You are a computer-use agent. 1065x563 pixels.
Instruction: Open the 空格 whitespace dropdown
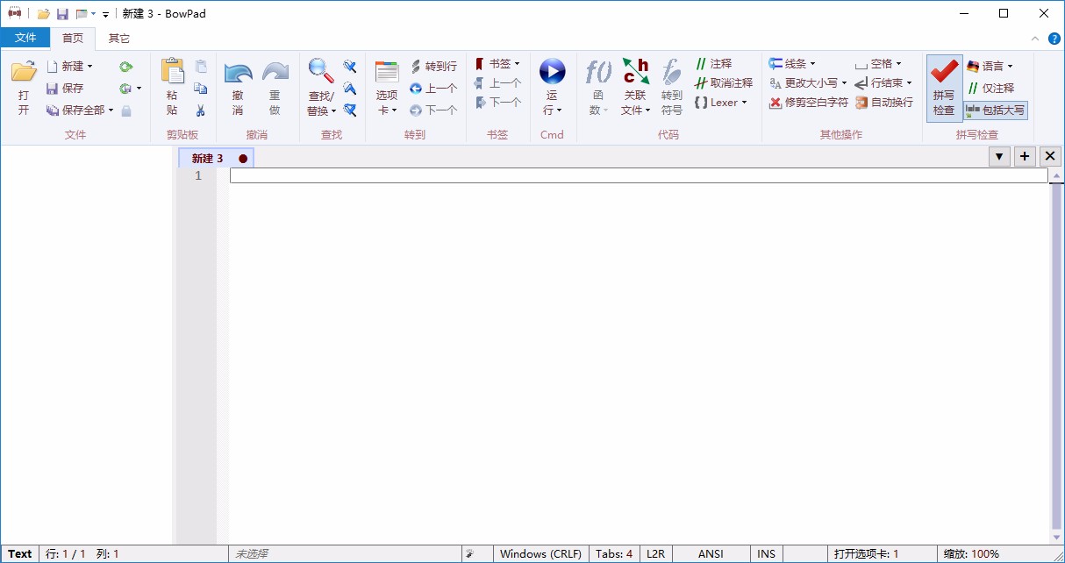878,64
